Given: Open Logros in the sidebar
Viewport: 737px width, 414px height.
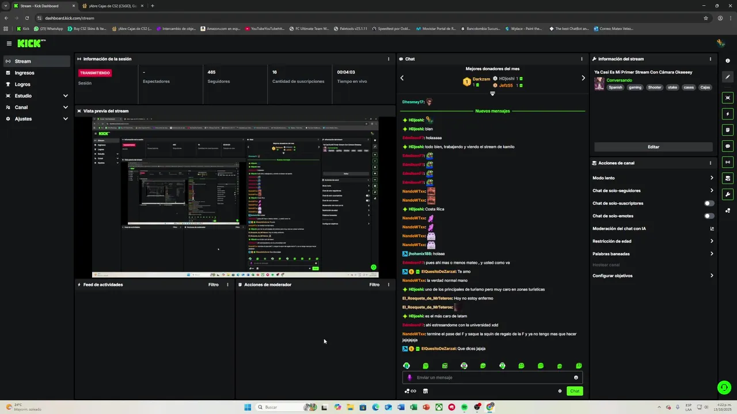Looking at the screenshot, I should 37,85.
